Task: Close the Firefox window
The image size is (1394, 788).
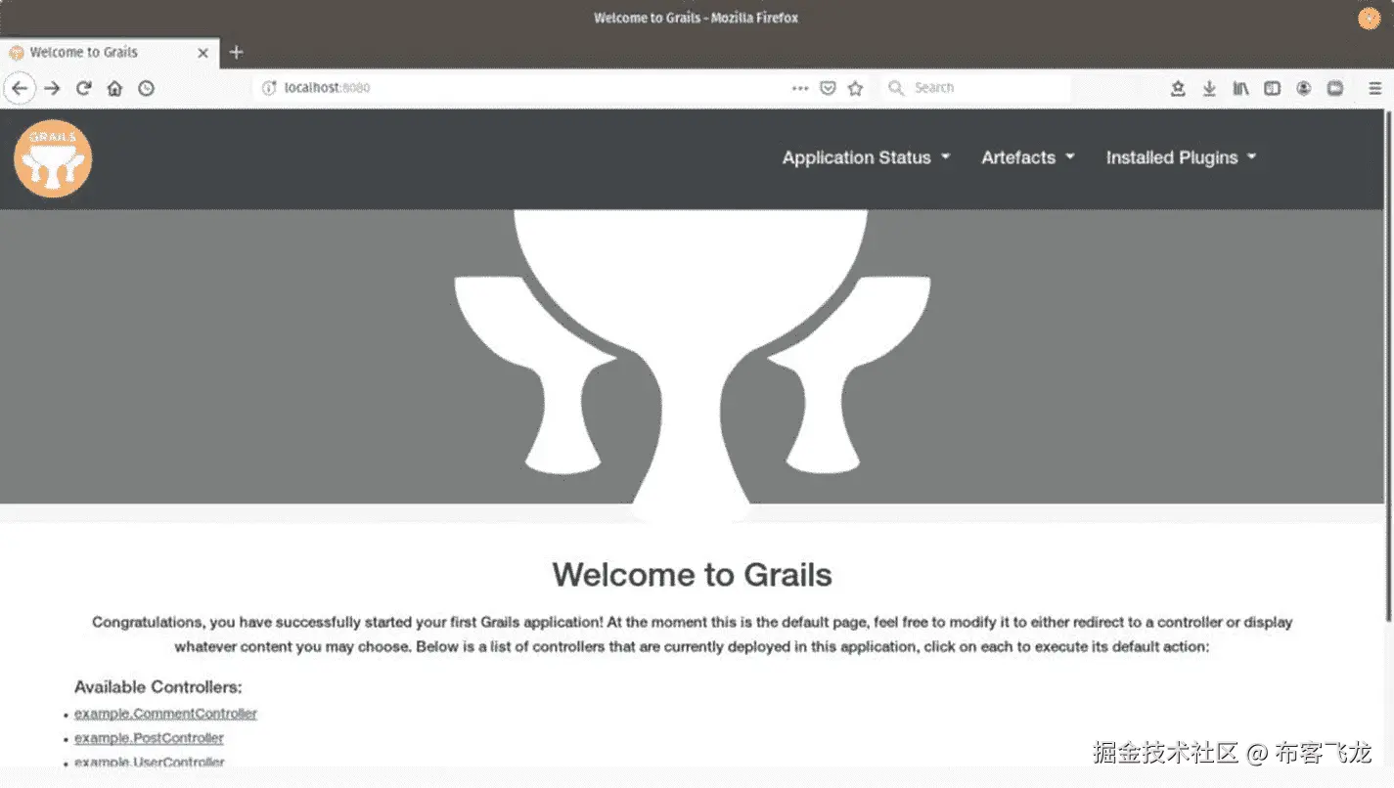Action: [1369, 19]
